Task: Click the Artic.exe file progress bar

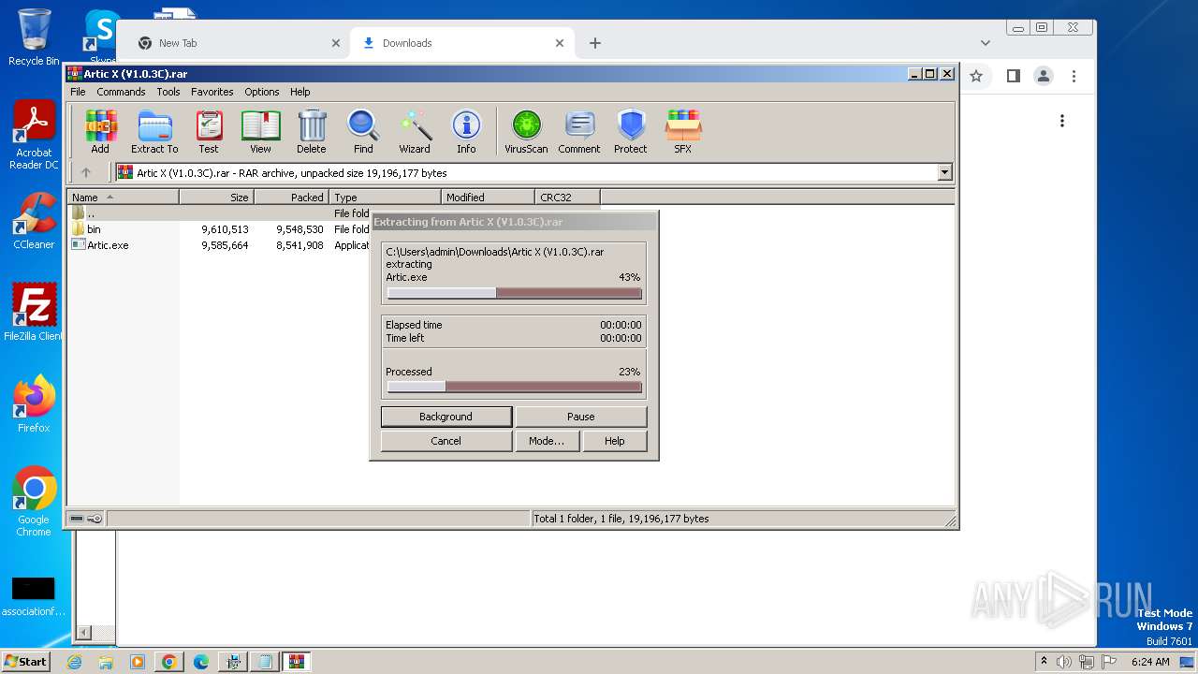Action: click(x=514, y=293)
